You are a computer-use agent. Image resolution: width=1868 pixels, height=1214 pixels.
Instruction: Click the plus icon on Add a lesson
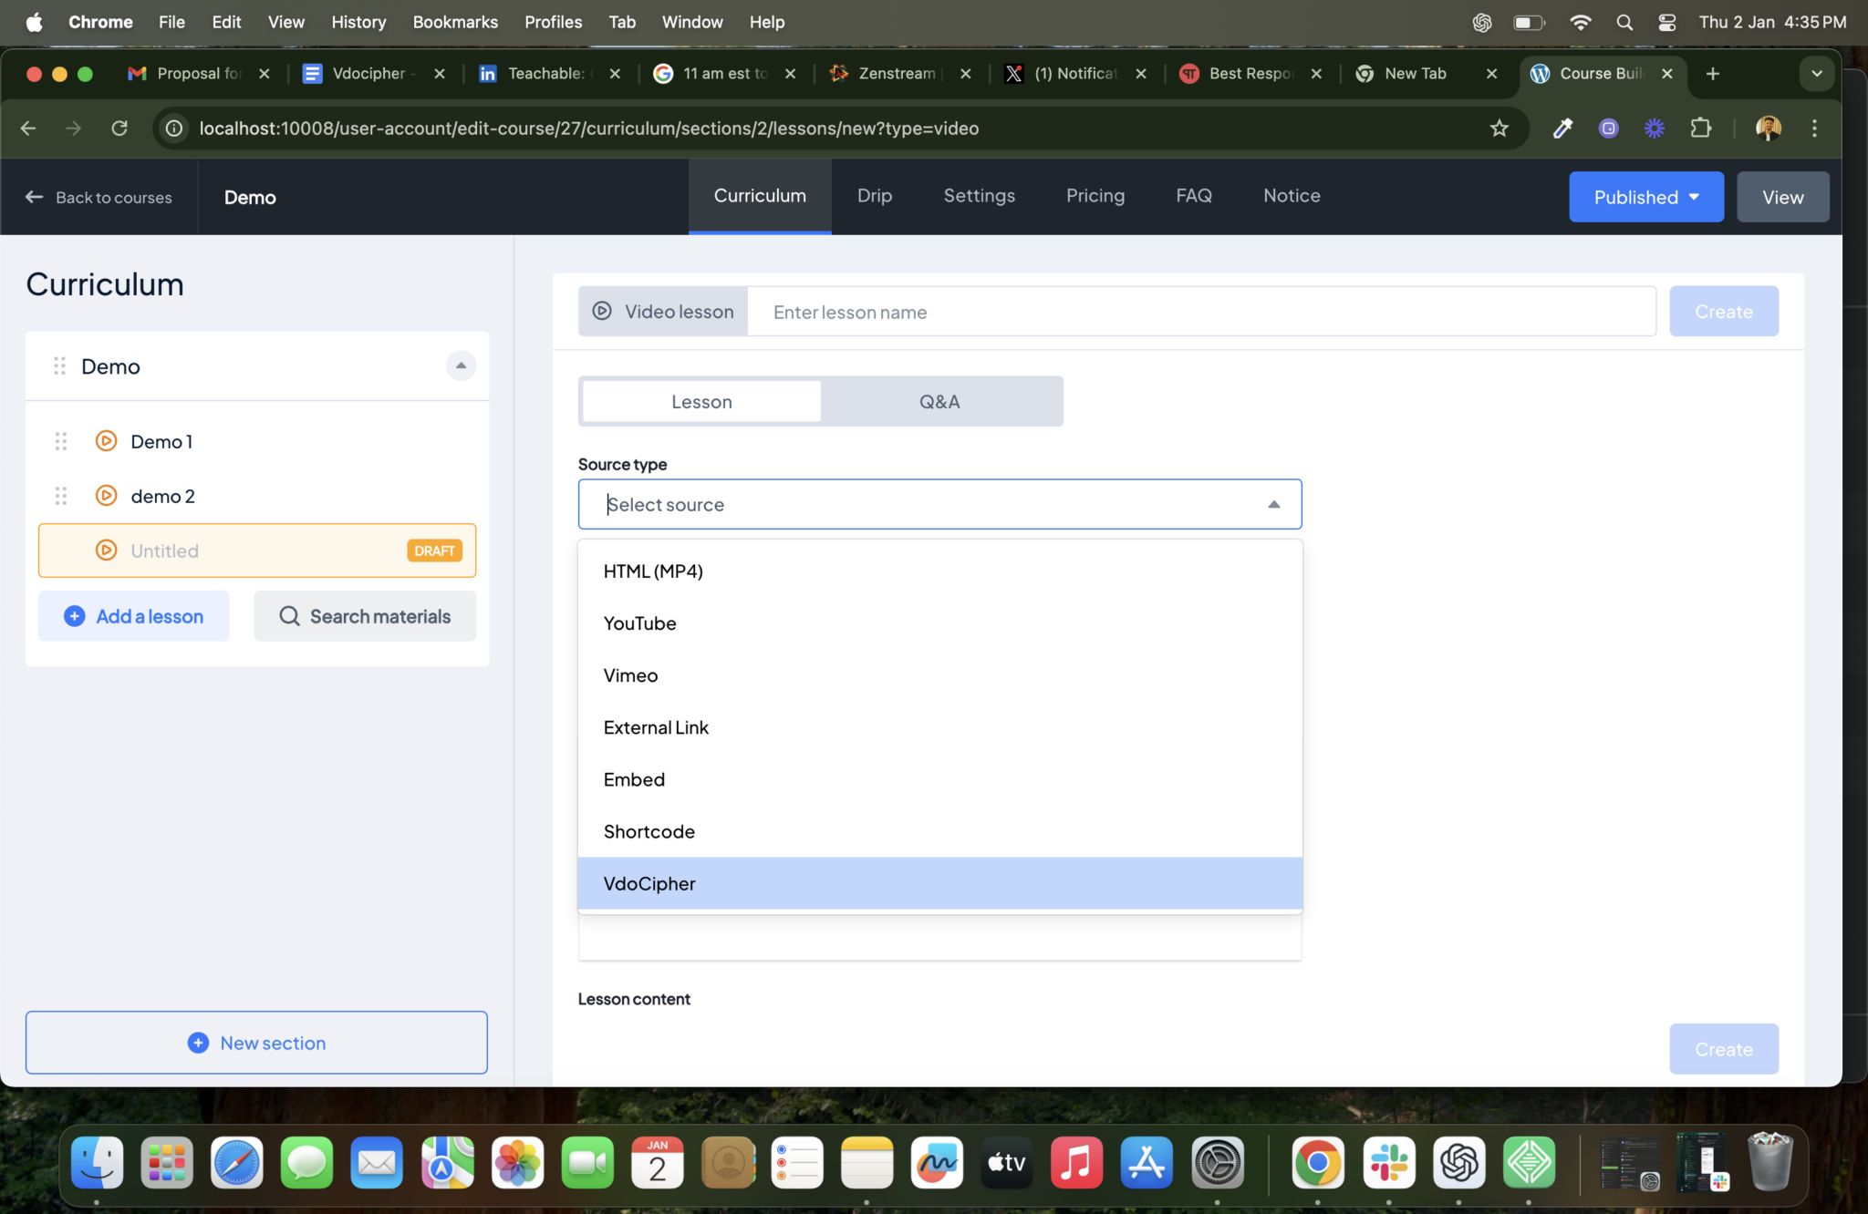[74, 616]
